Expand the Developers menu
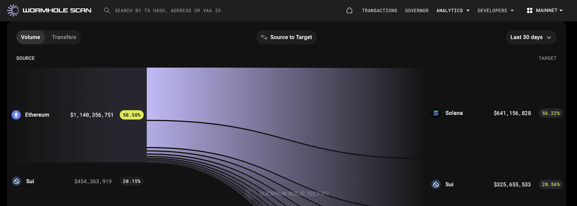The width and height of the screenshot is (577, 206). click(x=495, y=11)
